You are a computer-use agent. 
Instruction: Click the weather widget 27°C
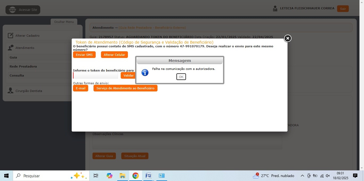273,176
